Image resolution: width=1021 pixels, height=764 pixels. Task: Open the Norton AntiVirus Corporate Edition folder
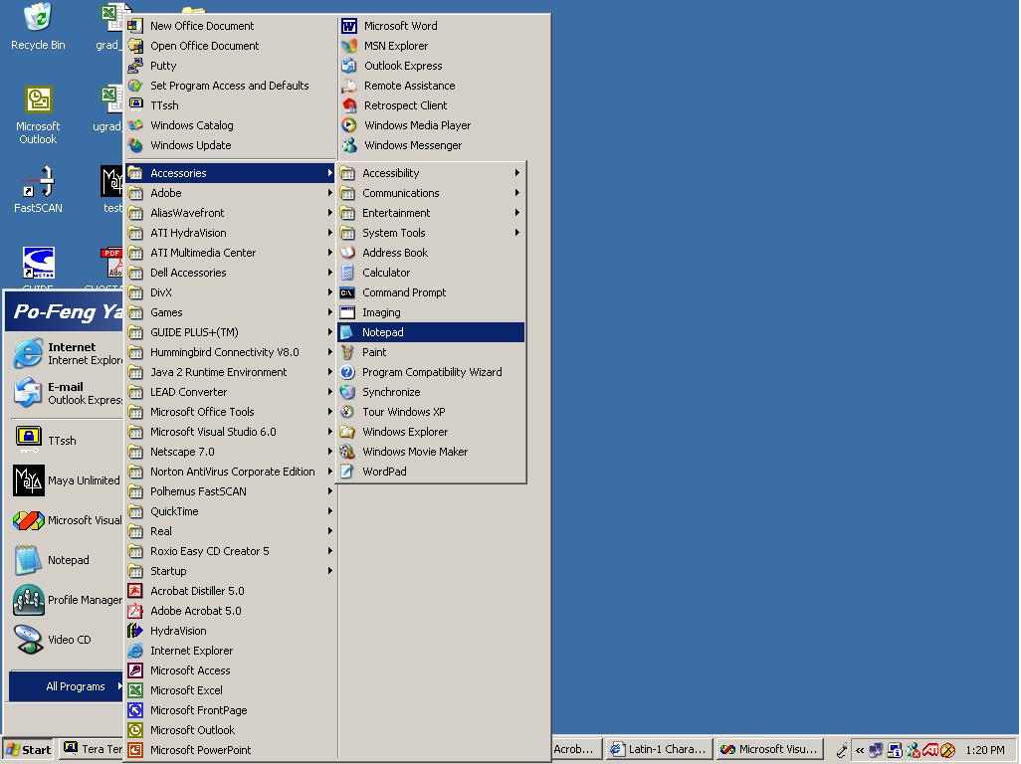click(x=231, y=472)
